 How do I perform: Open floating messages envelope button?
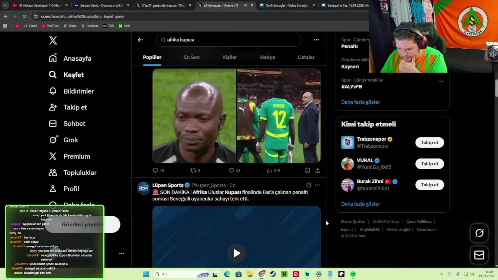479,255
